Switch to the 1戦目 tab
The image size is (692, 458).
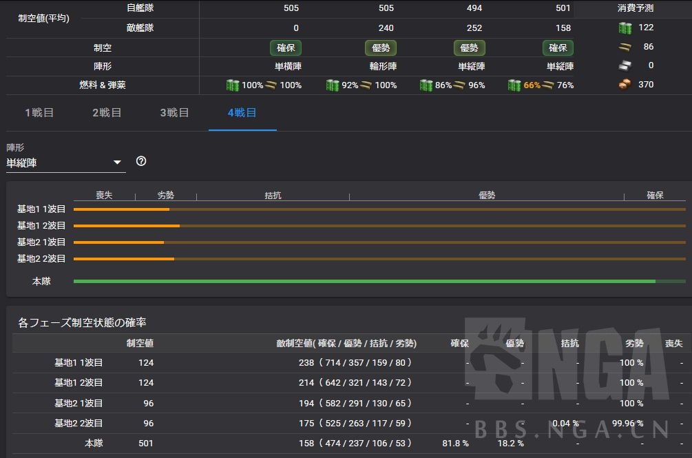[39, 112]
